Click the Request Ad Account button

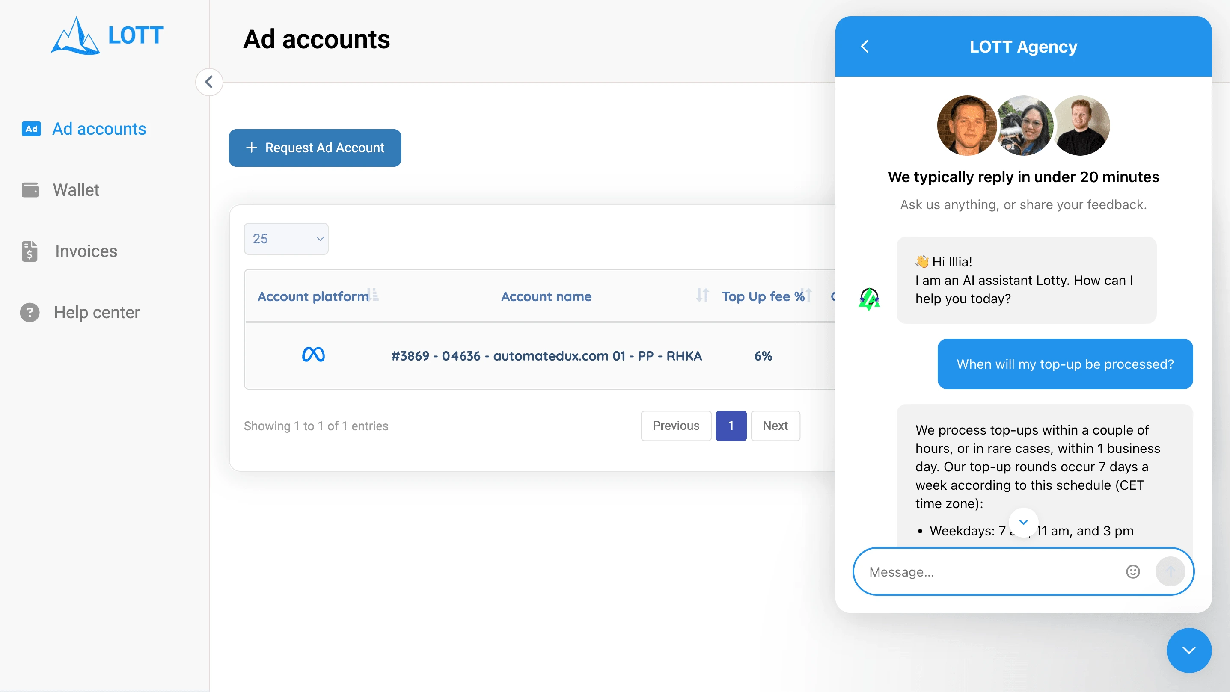pyautogui.click(x=315, y=148)
